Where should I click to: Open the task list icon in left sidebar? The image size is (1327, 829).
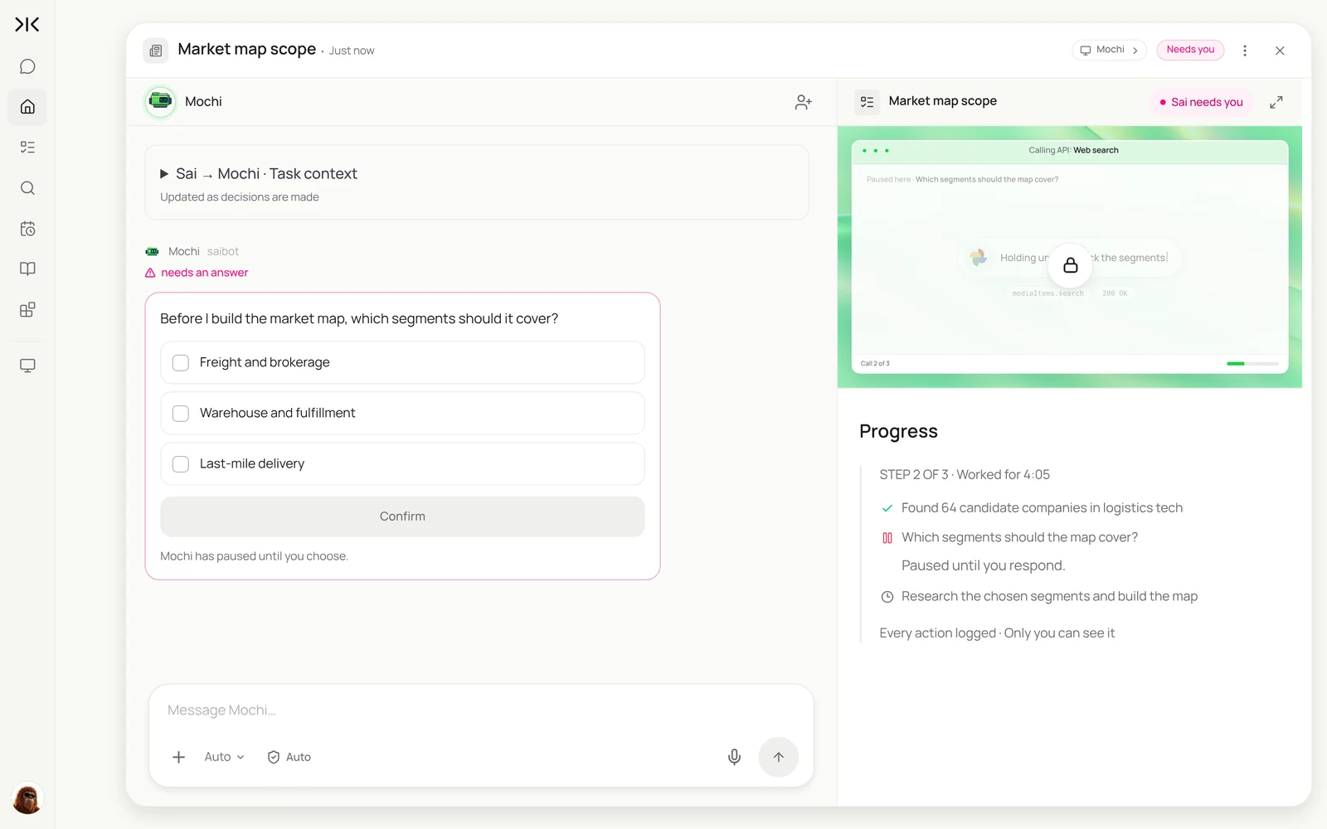point(27,148)
